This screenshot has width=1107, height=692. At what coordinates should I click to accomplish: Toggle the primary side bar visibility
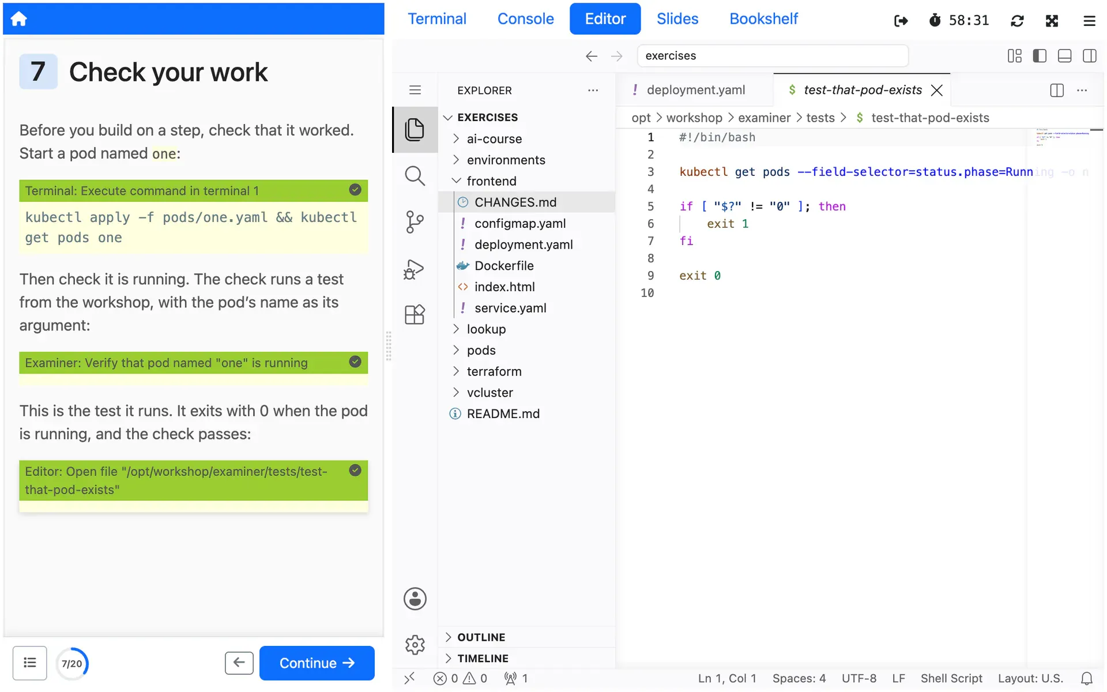[x=1040, y=56]
